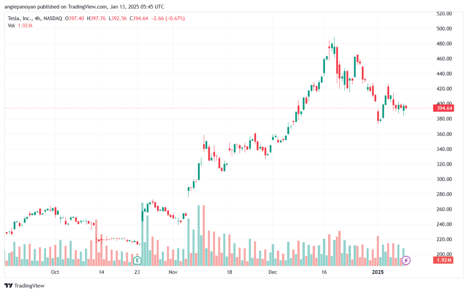
Task: Click the Dec label on time axis
Action: click(273, 272)
